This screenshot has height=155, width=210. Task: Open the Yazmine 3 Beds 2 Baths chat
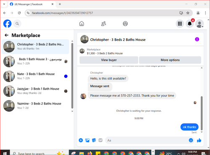coord(35,106)
